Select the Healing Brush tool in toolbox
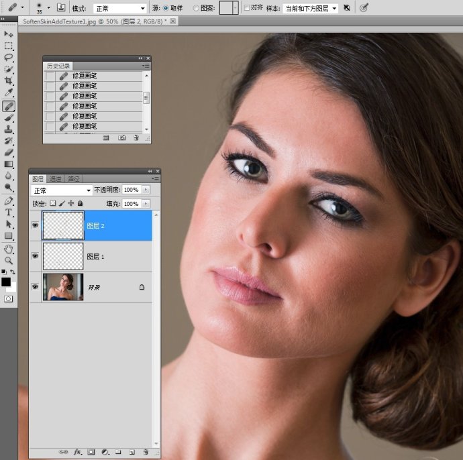This screenshot has width=463, height=460. coord(9,106)
